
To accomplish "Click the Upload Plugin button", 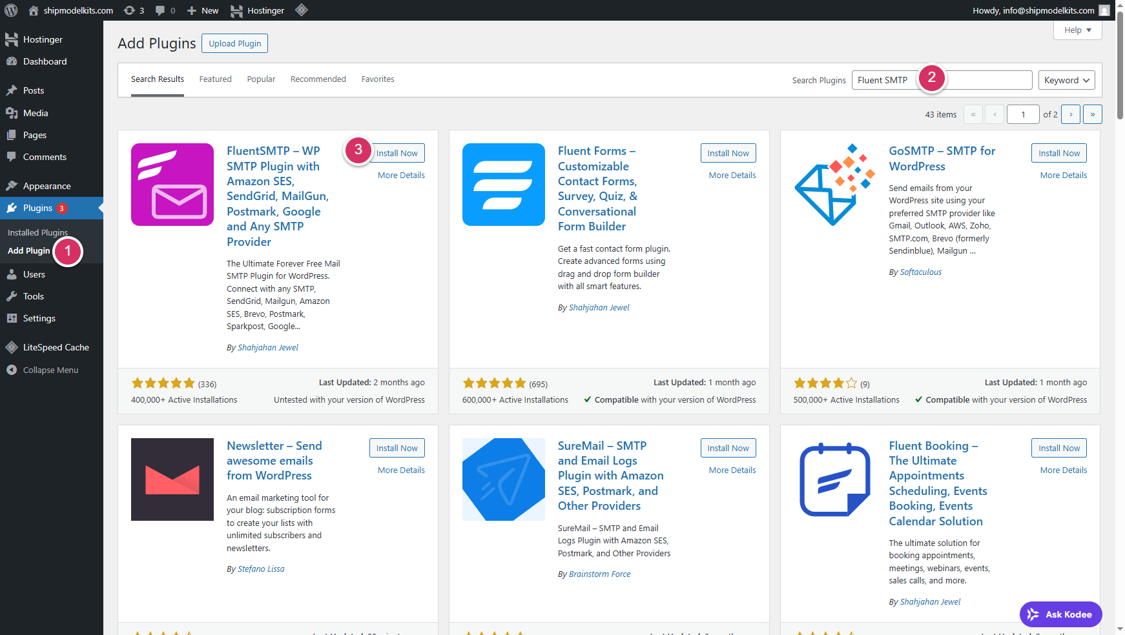I will point(234,44).
